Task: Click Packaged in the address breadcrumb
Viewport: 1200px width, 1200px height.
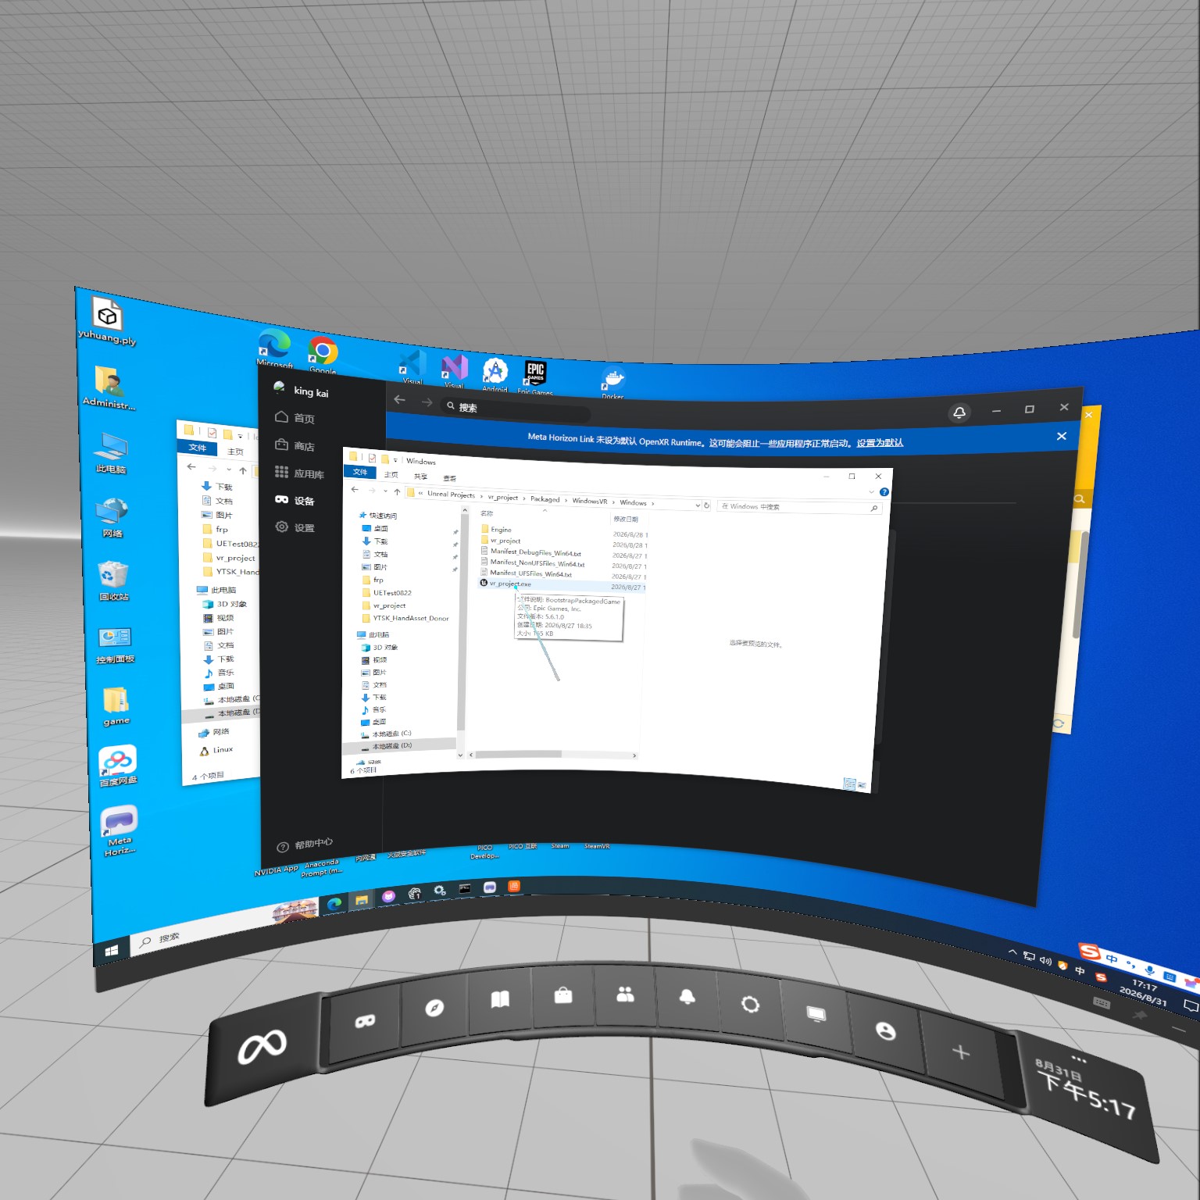Action: coord(545,499)
